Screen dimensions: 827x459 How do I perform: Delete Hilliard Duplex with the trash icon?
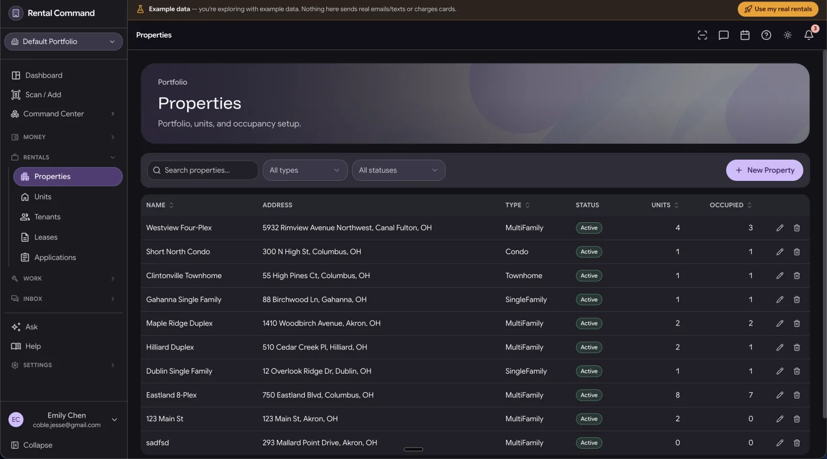click(x=797, y=347)
